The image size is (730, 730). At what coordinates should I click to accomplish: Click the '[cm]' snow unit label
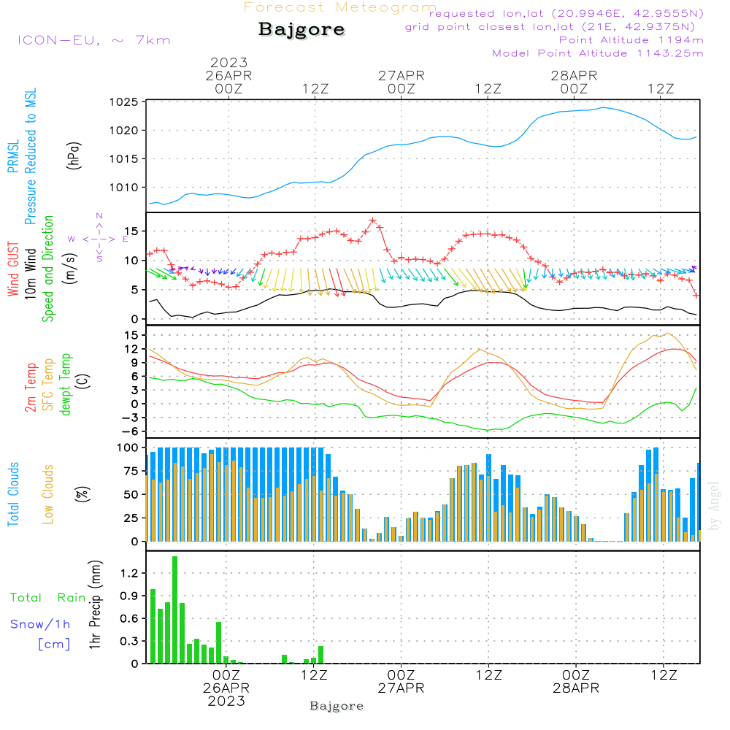pos(54,645)
